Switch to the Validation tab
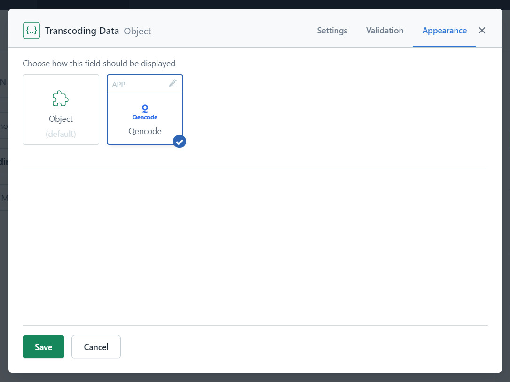510x382 pixels. click(x=385, y=30)
